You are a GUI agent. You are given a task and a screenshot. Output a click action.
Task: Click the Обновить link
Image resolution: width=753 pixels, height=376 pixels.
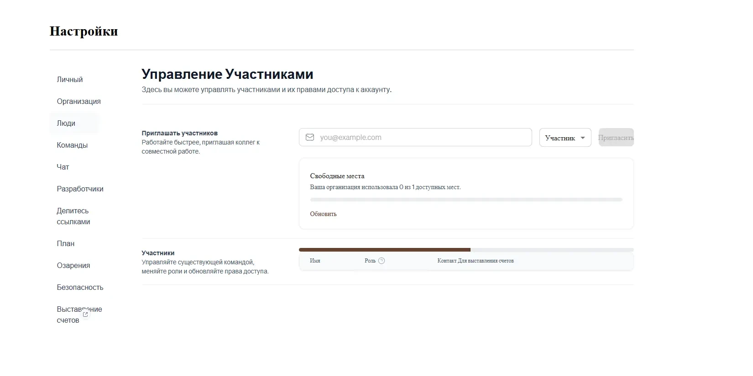click(x=323, y=214)
